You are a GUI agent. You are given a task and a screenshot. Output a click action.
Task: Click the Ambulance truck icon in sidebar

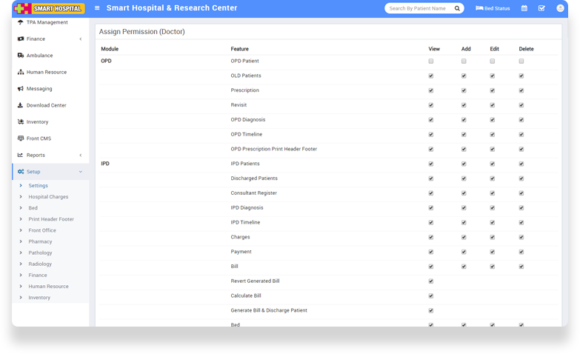click(x=20, y=56)
